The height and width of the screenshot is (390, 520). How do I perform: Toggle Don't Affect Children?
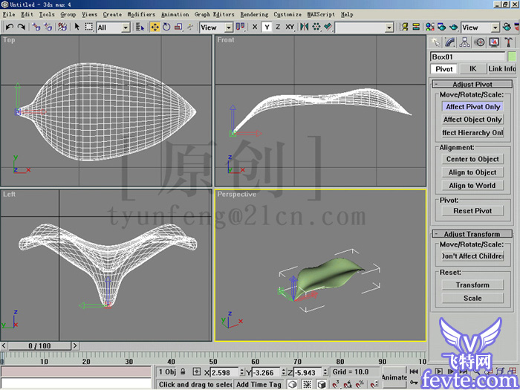(472, 256)
